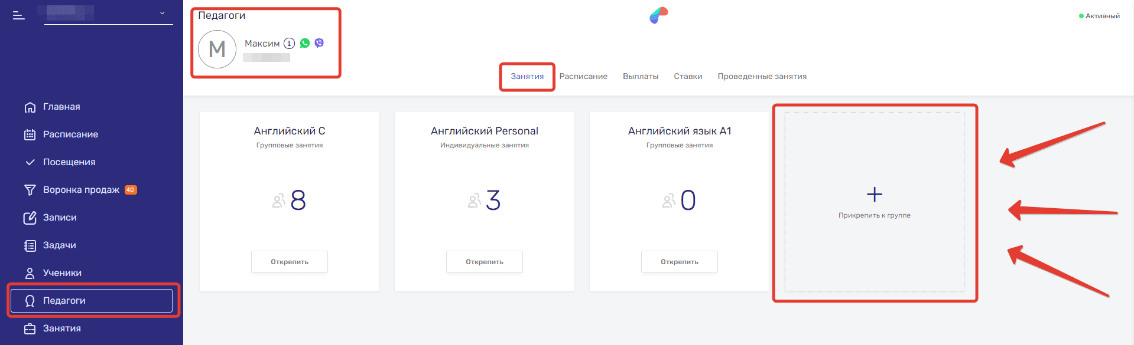Click Открепить under Английский C
This screenshot has width=1134, height=345.
tap(290, 262)
